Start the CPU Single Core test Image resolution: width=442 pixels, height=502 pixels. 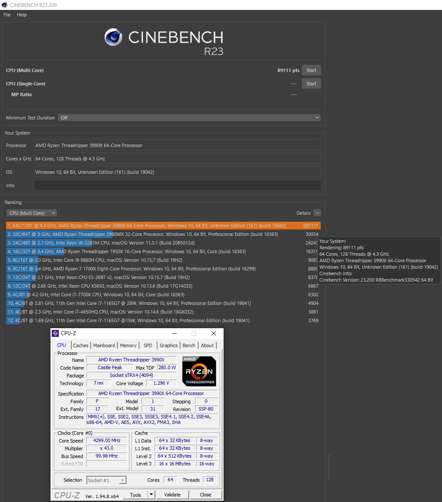coord(311,84)
